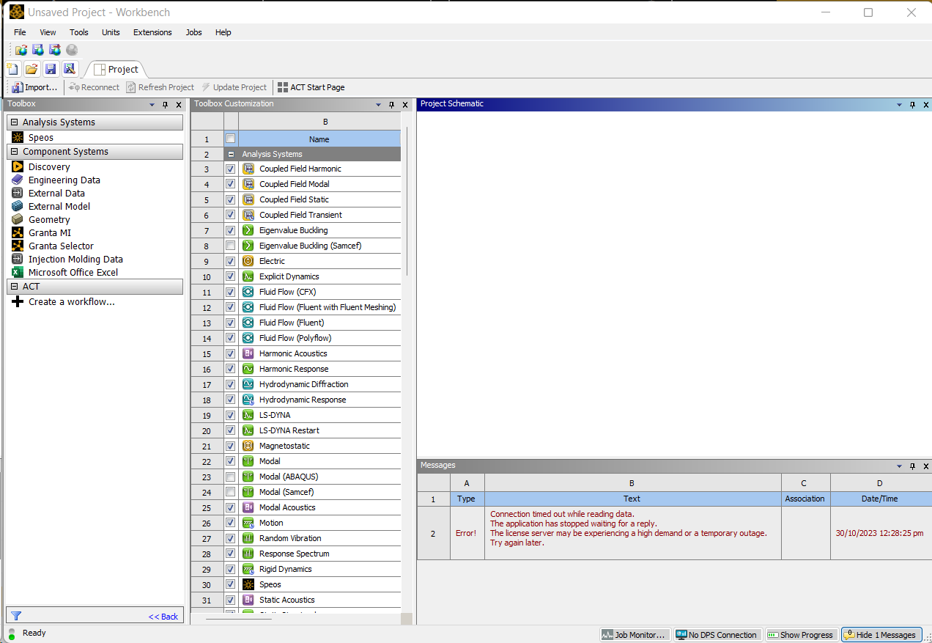Viewport: 932px width, 643px height.
Task: Click the greyed-out globe toolbar icon
Action: (x=72, y=50)
